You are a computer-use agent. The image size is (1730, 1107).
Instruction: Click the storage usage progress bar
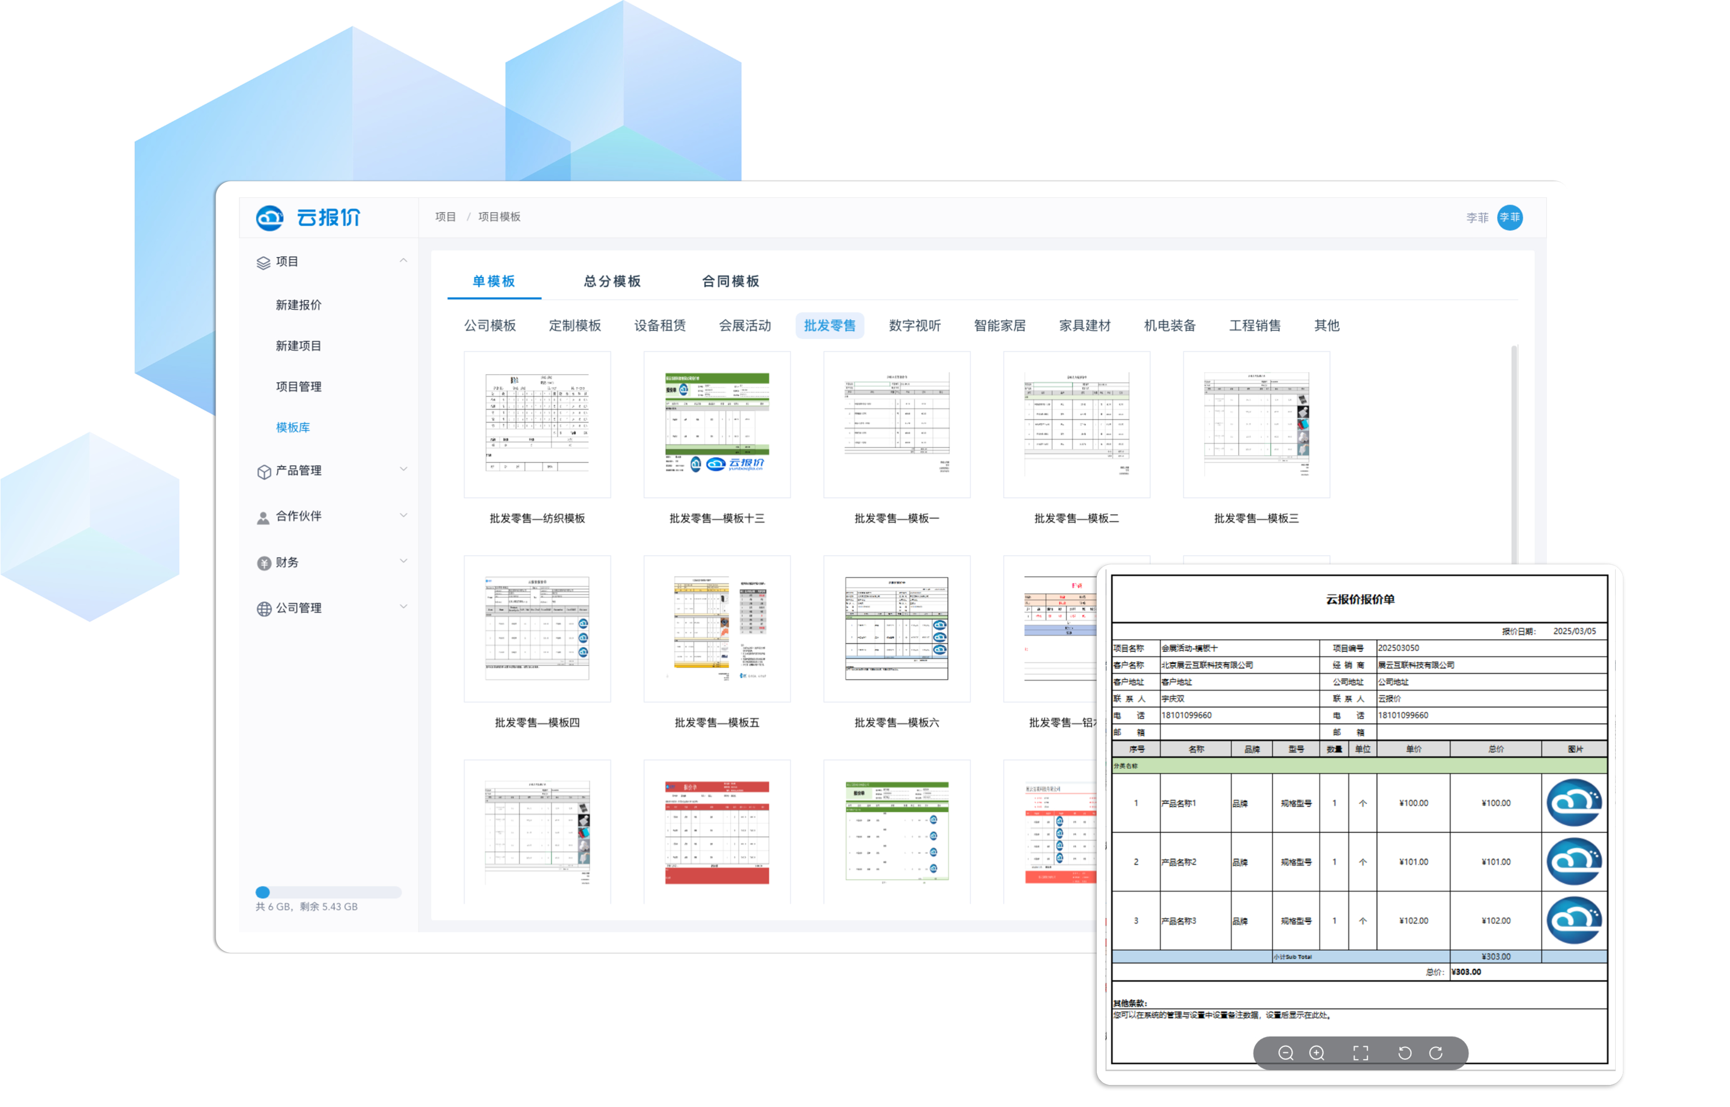tap(328, 892)
